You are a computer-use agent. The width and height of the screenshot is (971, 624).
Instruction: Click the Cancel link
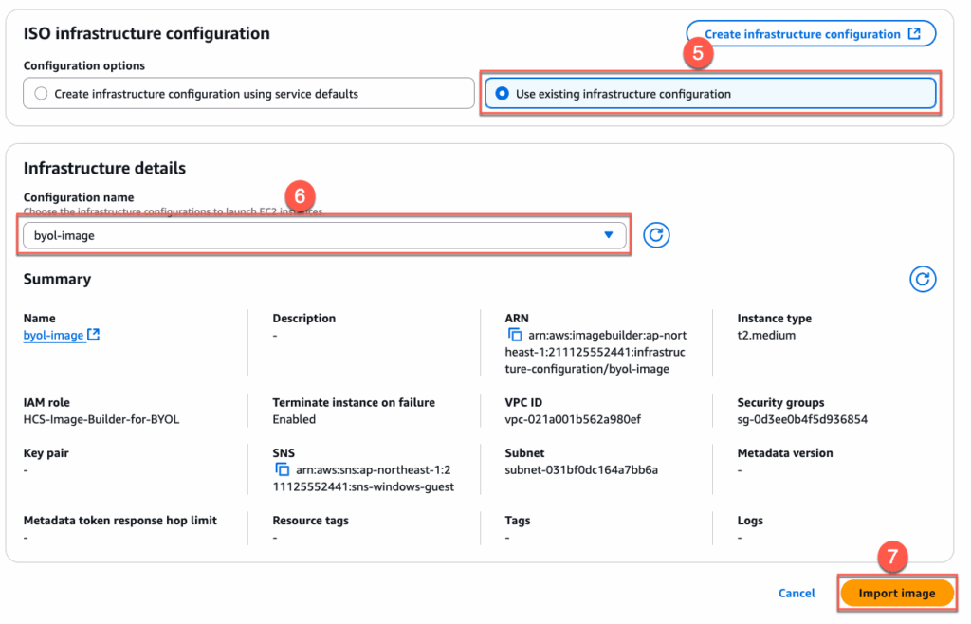click(x=797, y=593)
